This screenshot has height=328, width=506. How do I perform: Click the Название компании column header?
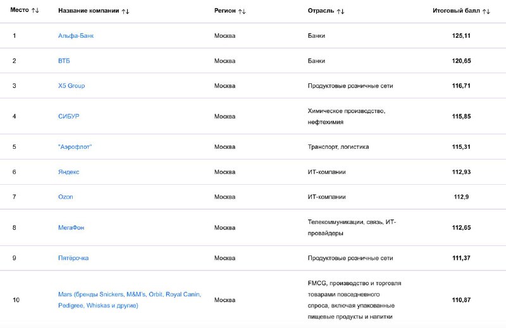[x=88, y=11]
